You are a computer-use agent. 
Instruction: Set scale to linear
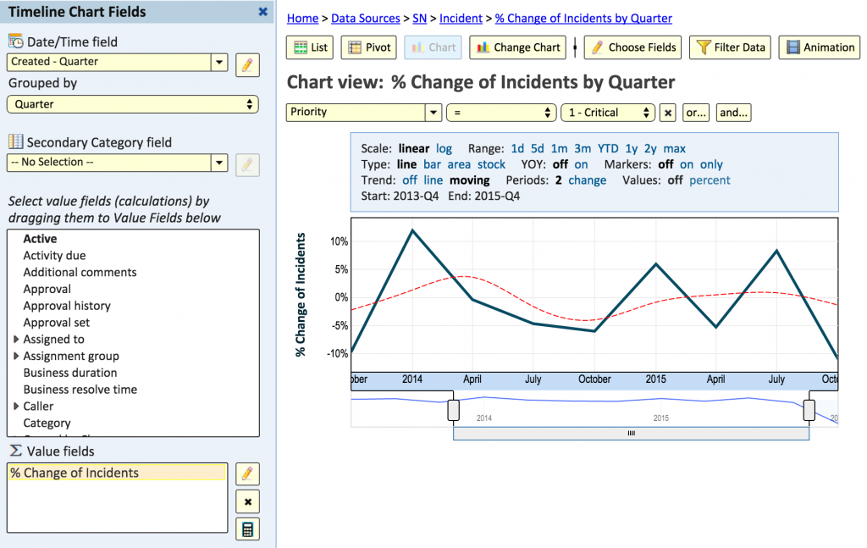[x=413, y=148]
